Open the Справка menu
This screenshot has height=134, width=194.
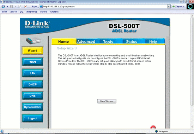(54, 12)
